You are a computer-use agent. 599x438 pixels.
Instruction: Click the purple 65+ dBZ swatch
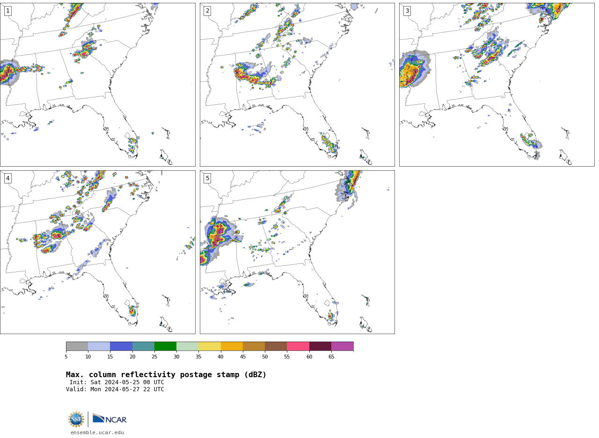click(x=342, y=346)
